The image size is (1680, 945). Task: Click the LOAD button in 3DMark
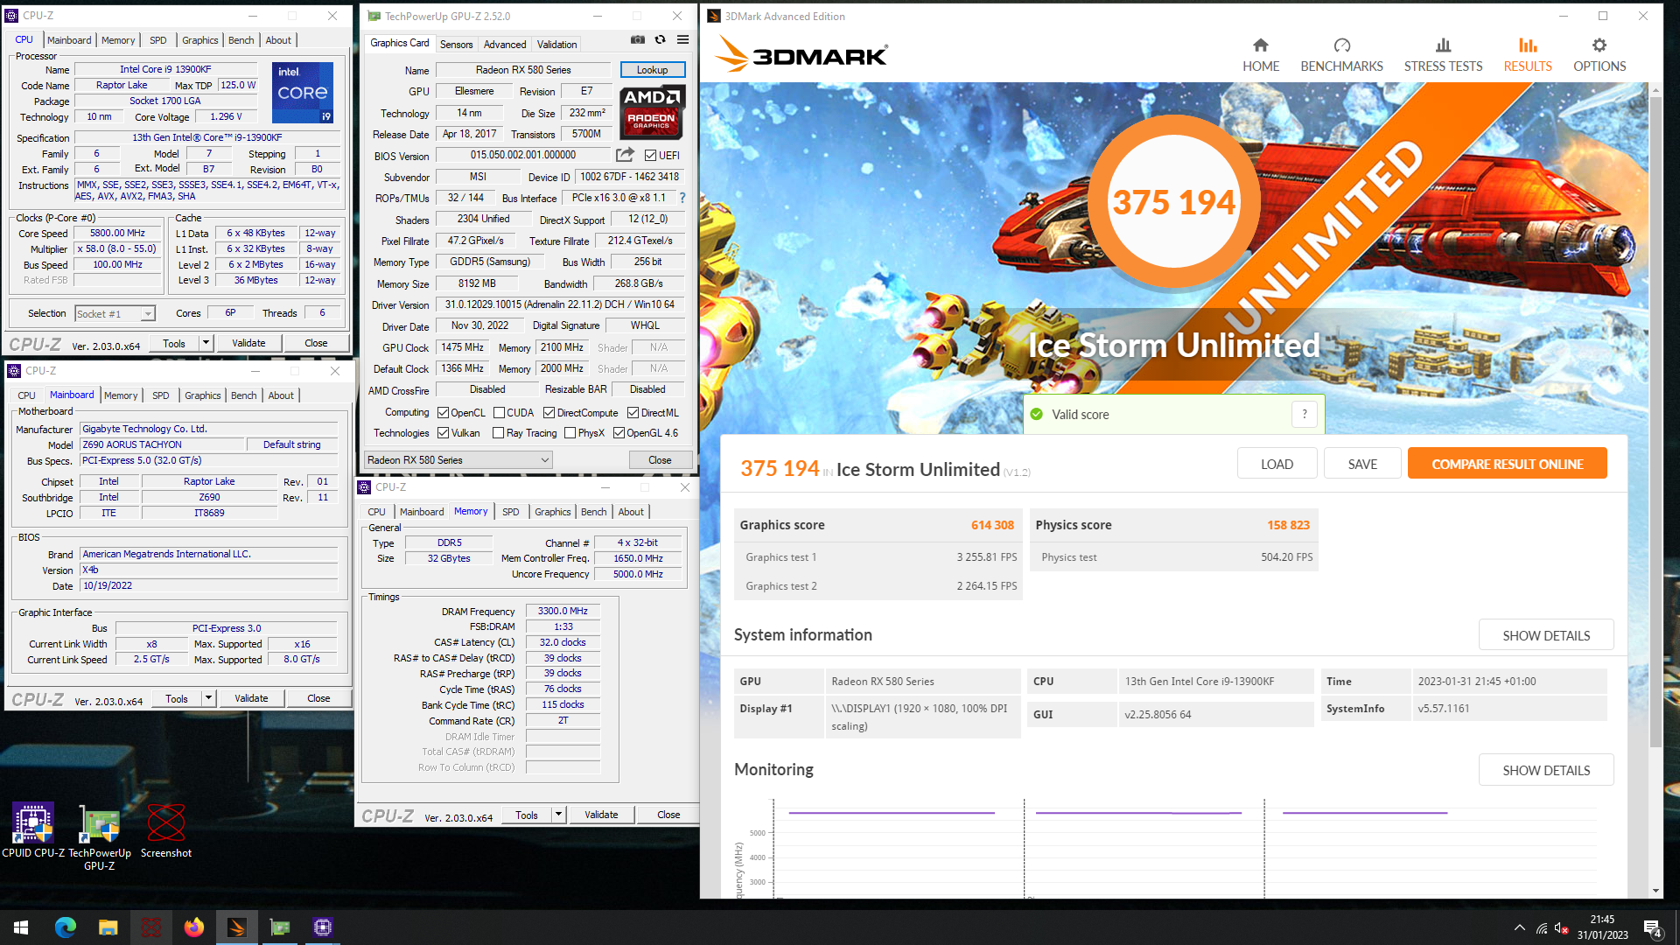pos(1277,464)
